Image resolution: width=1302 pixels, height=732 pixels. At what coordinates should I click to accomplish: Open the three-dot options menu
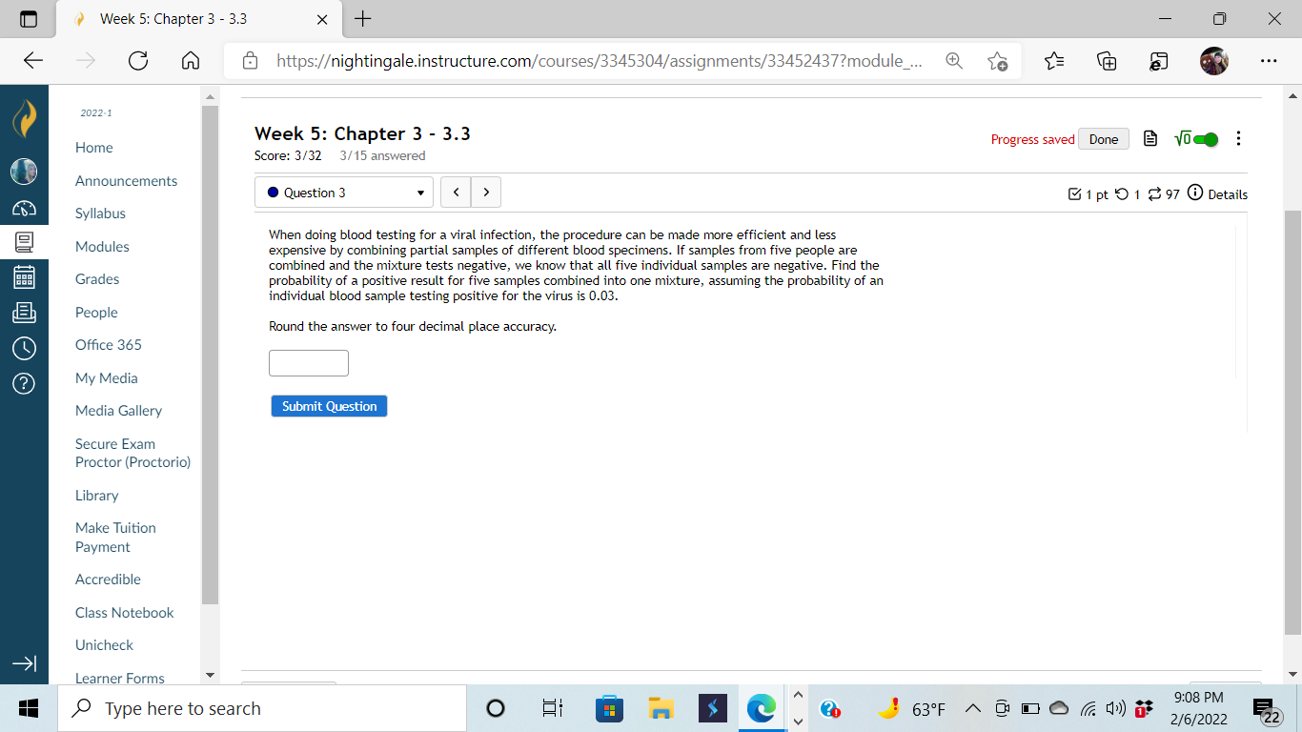click(1238, 138)
